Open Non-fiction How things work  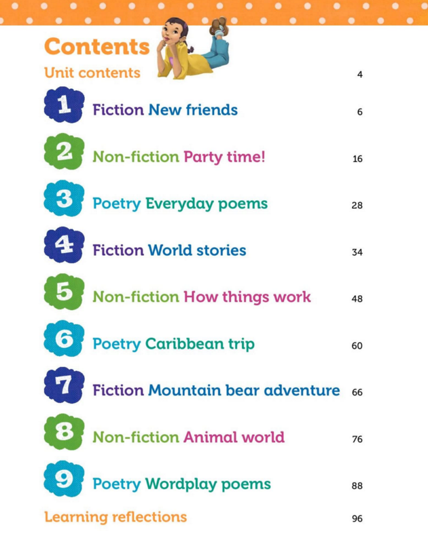tap(202, 297)
